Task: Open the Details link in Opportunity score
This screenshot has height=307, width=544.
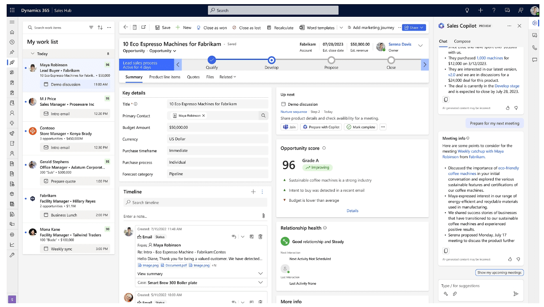Action: (x=352, y=211)
